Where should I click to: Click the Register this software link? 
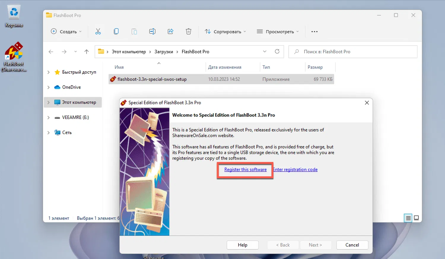tap(245, 169)
